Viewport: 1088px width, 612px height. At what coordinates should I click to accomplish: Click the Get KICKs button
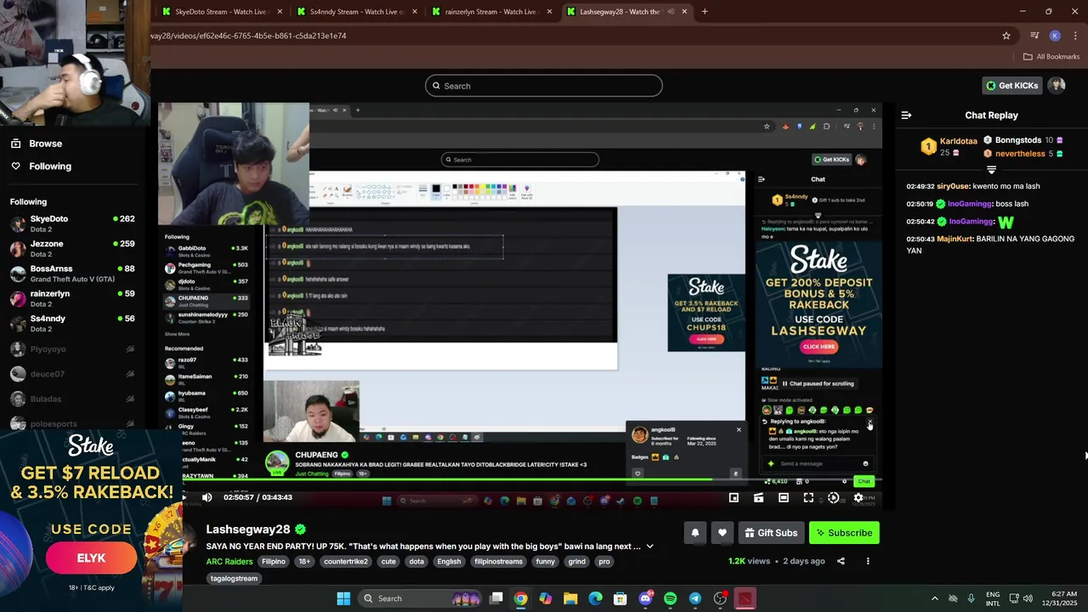pyautogui.click(x=1011, y=86)
